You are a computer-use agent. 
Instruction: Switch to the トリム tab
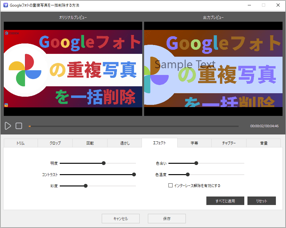point(21,143)
